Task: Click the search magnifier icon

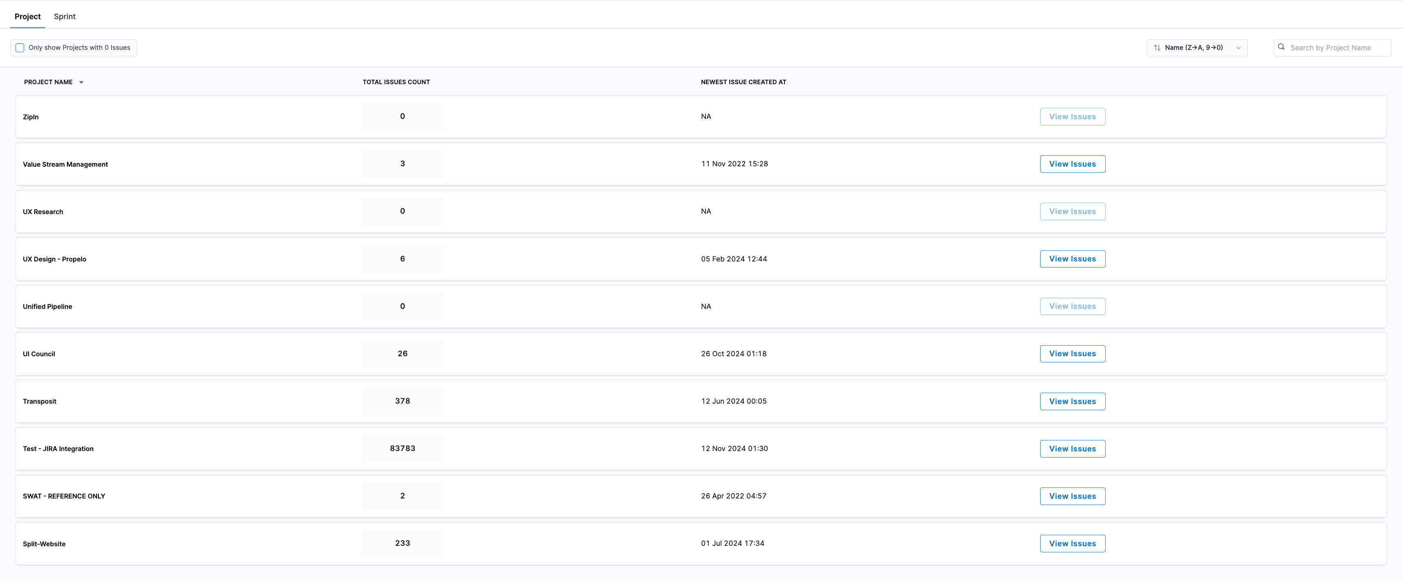Action: [1282, 47]
